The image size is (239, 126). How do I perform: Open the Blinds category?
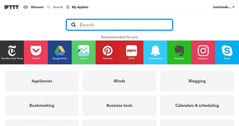(x=119, y=81)
